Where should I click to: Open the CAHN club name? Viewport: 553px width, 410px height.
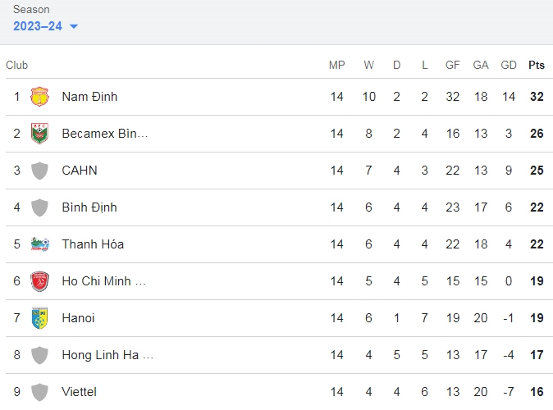80,171
